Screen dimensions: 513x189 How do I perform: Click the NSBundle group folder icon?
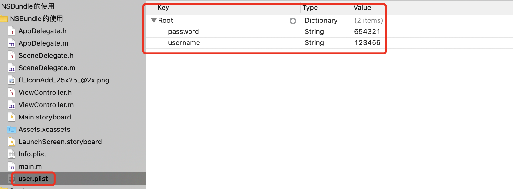pos(4,19)
